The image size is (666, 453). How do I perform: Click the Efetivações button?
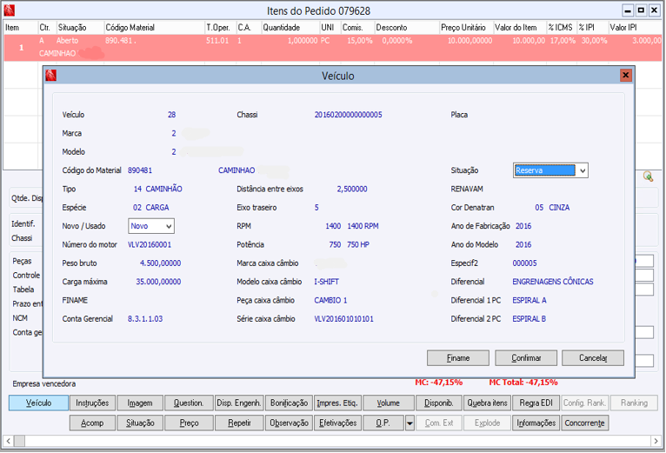[x=337, y=423]
